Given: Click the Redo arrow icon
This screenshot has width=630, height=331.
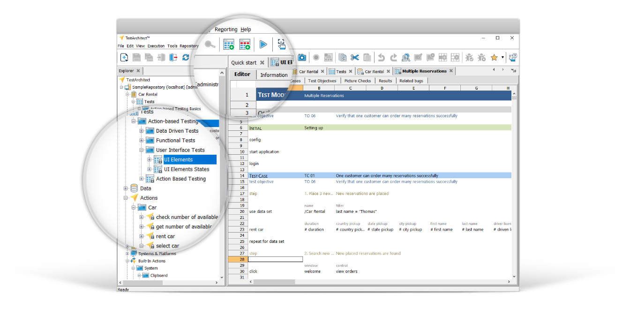Looking at the screenshot, I should [393, 57].
